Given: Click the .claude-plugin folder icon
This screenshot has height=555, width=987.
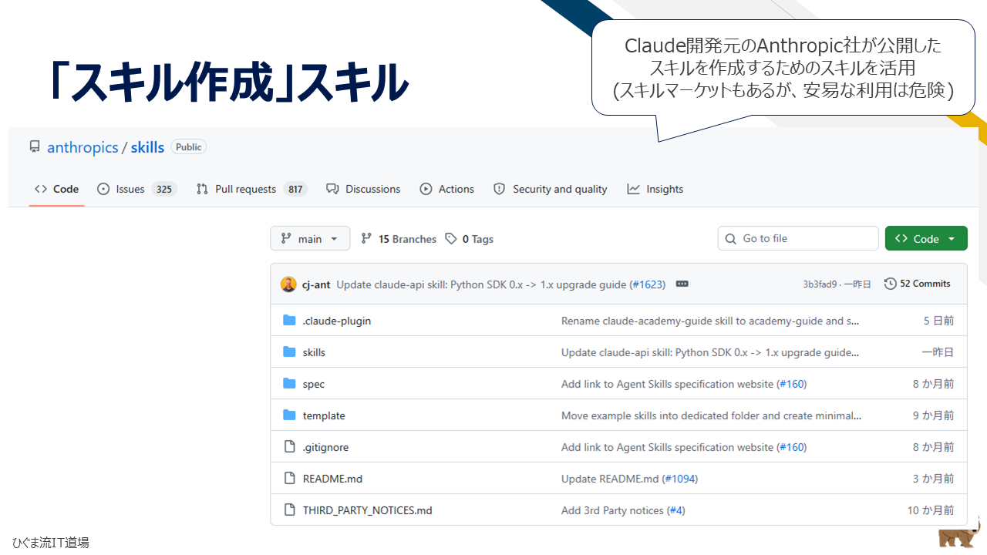Looking at the screenshot, I should tap(289, 321).
